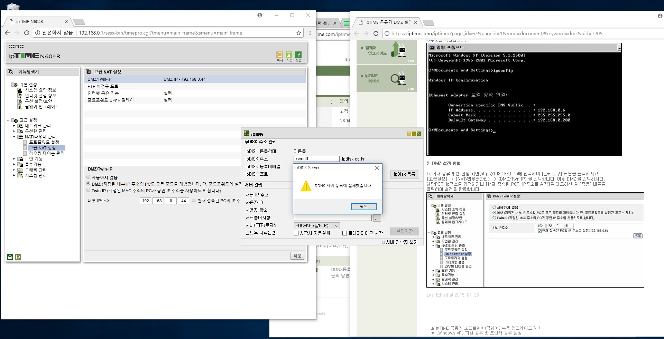The width and height of the screenshot is (664, 339).
Task: Collapse the NAT/라우터 관리 tree node
Action: click(x=14, y=137)
